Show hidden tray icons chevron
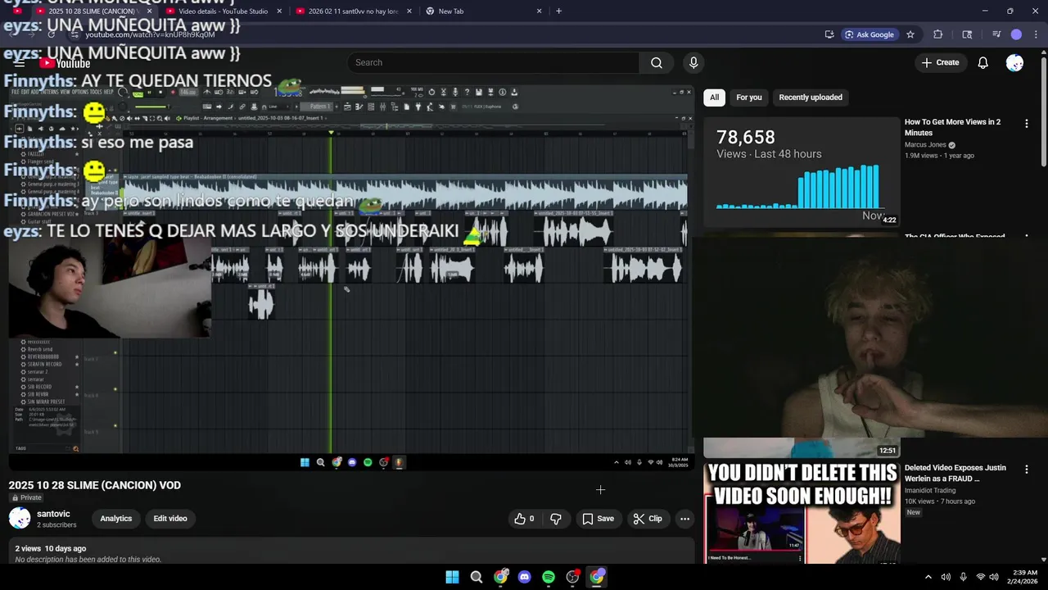Image resolution: width=1048 pixels, height=590 pixels. [x=928, y=577]
